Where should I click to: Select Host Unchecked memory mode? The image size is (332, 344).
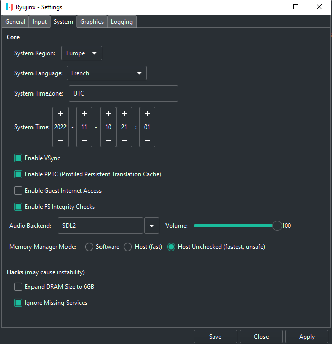[x=171, y=247]
